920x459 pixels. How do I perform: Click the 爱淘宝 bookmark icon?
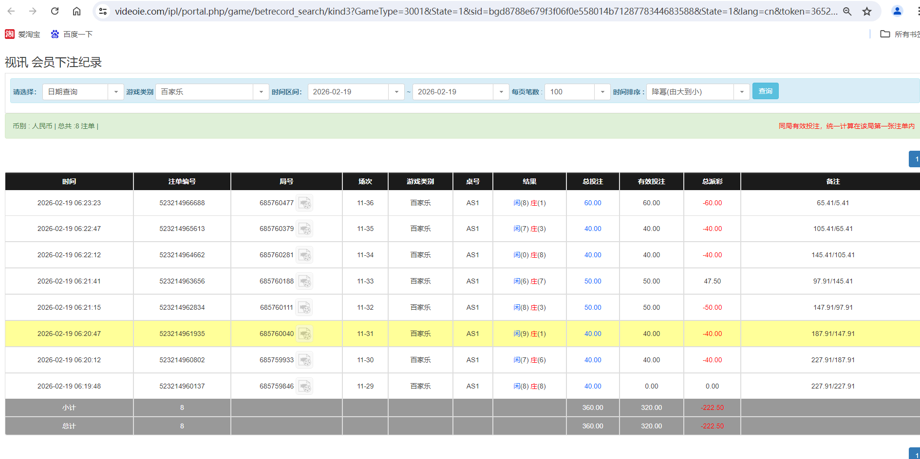(9, 34)
